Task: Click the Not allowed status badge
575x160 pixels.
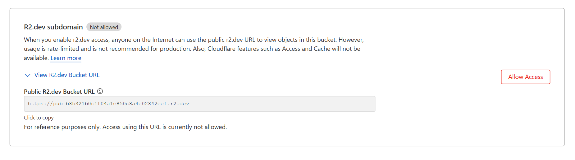Action: pos(104,27)
